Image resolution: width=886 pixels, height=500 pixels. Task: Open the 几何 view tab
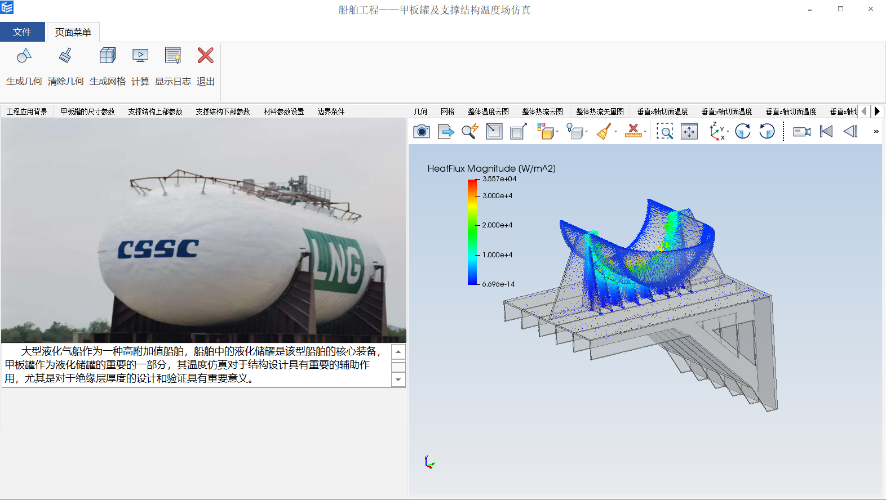[x=421, y=111]
